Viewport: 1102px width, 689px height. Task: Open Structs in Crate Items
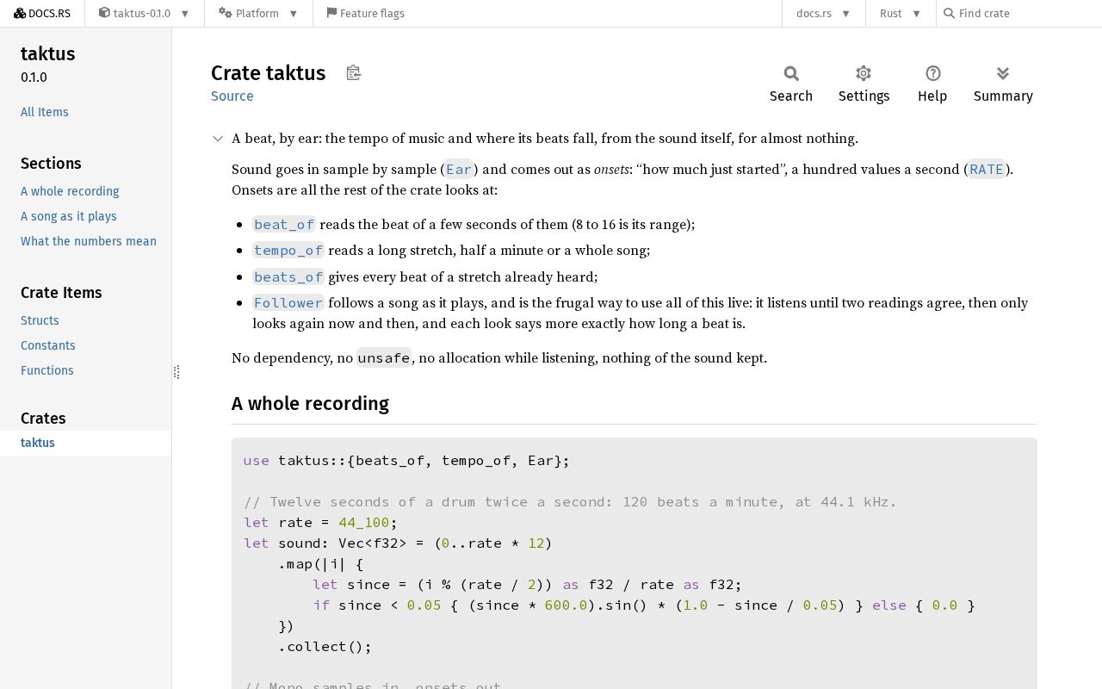pos(40,320)
